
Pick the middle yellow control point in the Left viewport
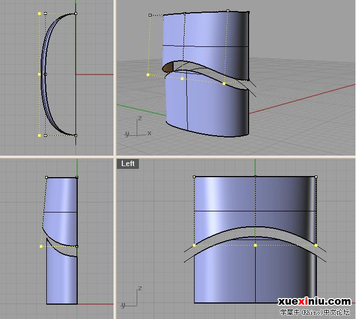pyautogui.click(x=255, y=246)
